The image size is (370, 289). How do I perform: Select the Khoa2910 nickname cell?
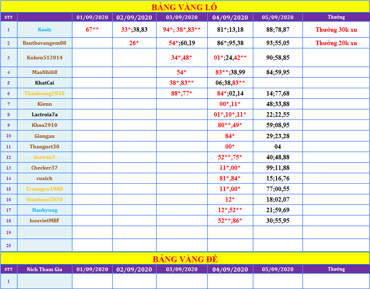pyautogui.click(x=45, y=125)
